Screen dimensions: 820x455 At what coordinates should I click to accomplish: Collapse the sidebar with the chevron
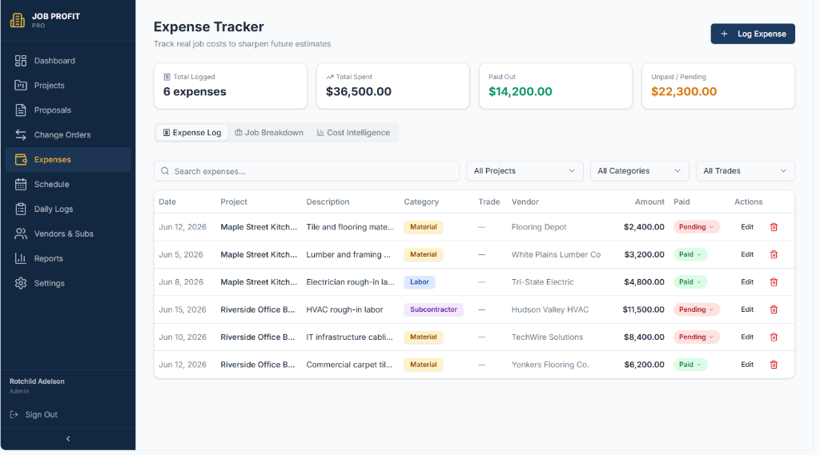click(x=68, y=439)
